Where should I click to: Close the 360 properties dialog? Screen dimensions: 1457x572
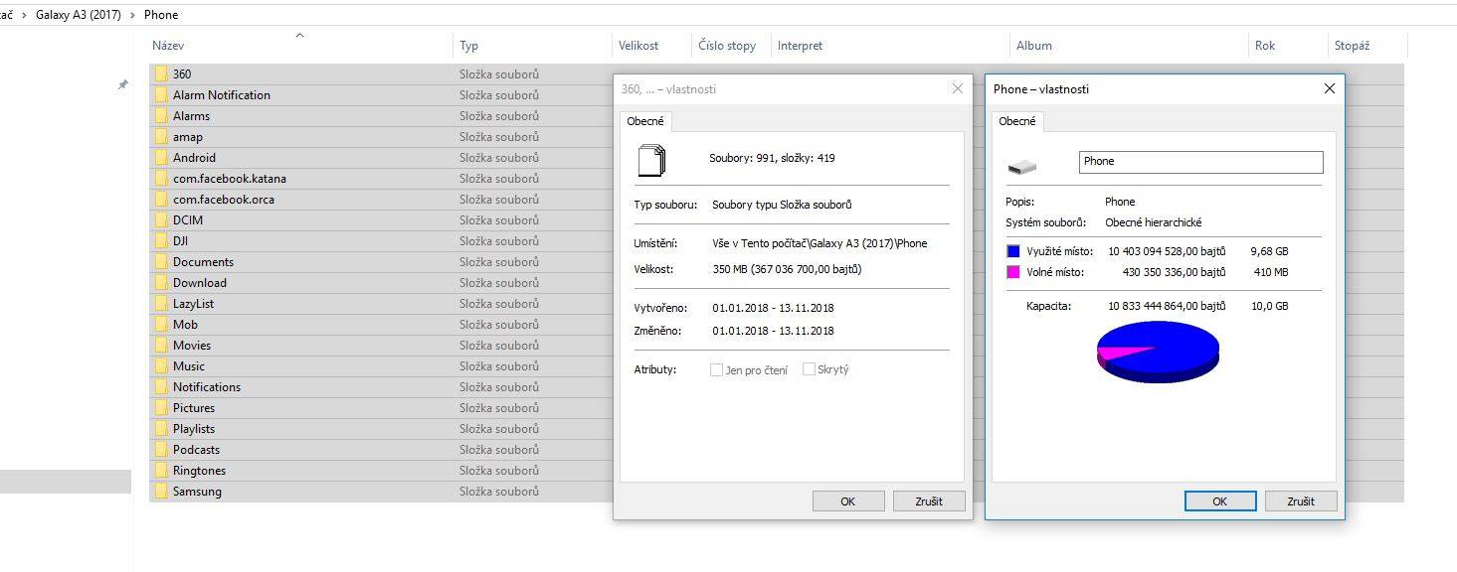tap(958, 88)
